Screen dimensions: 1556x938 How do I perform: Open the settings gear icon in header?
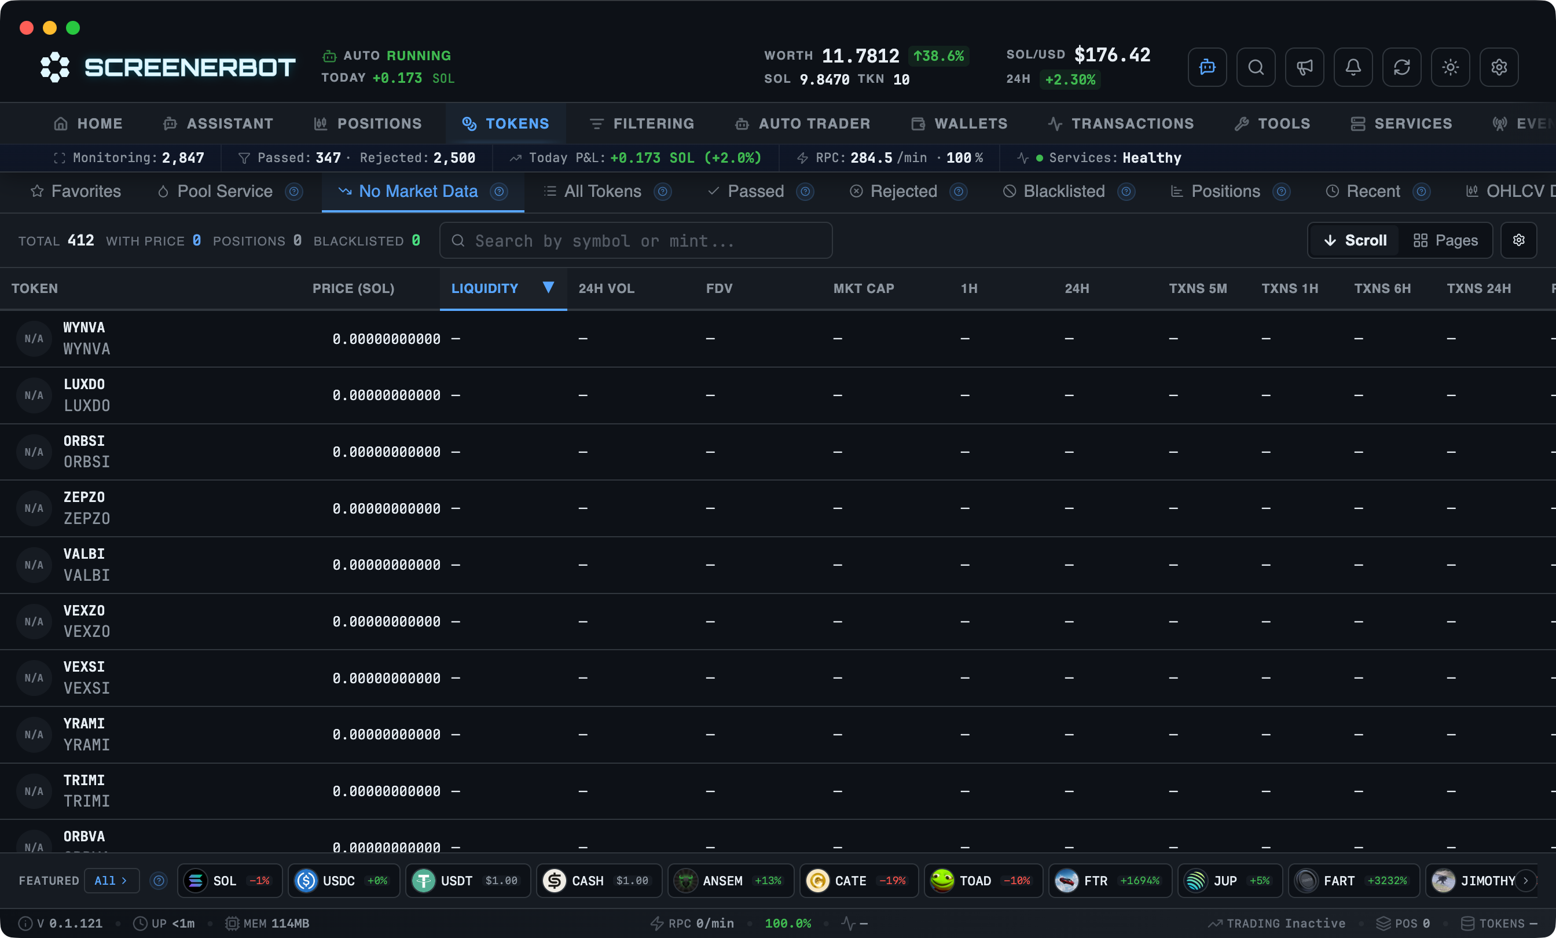pyautogui.click(x=1499, y=67)
